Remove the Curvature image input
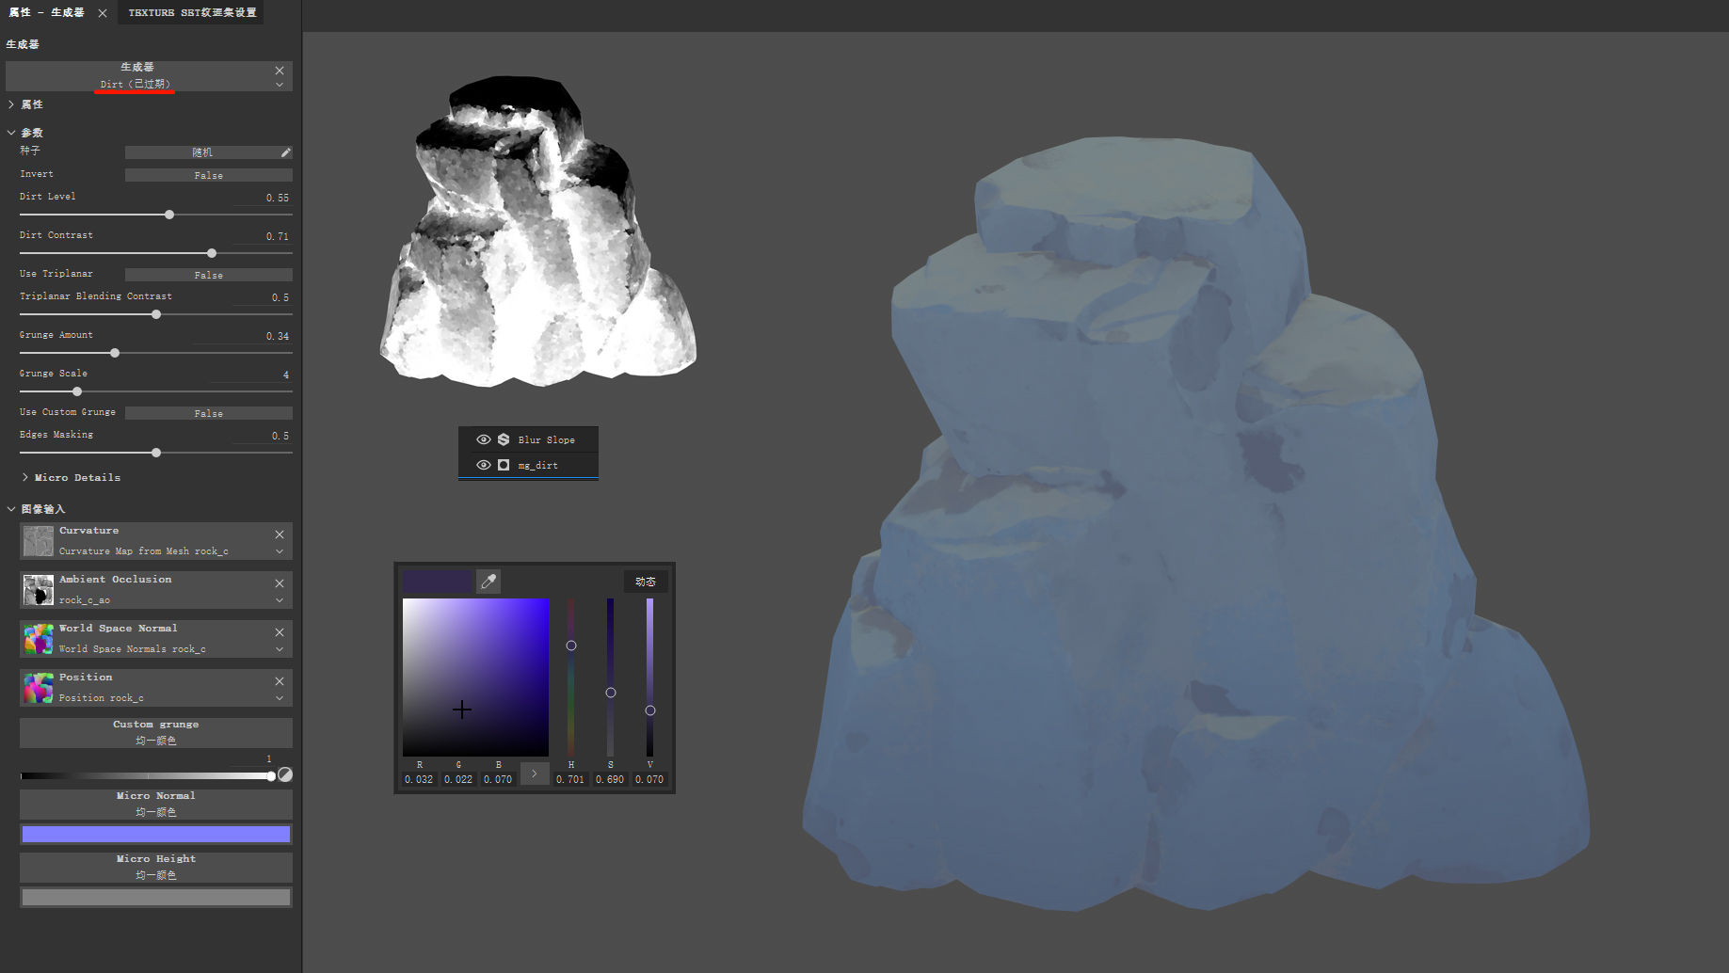The image size is (1729, 973). pos(280,534)
